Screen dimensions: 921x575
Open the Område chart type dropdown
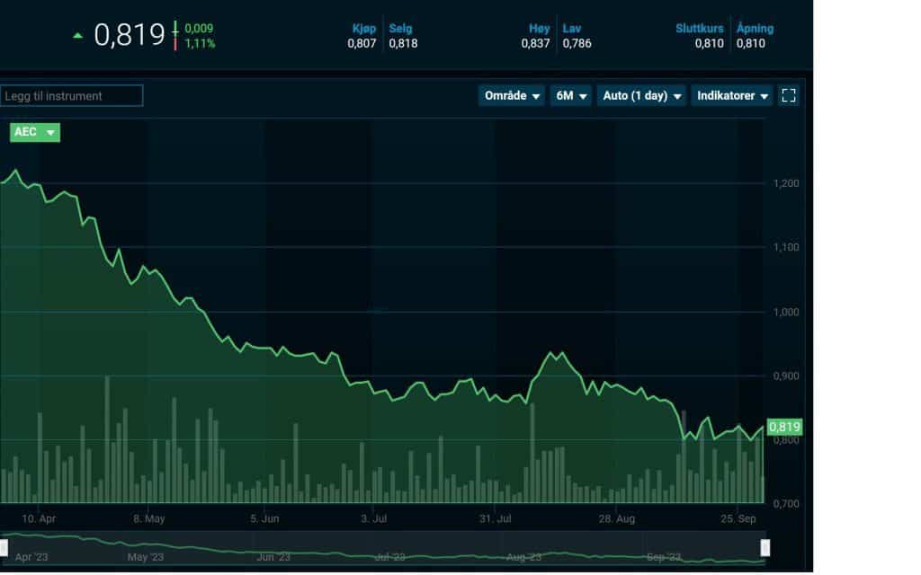(x=512, y=95)
